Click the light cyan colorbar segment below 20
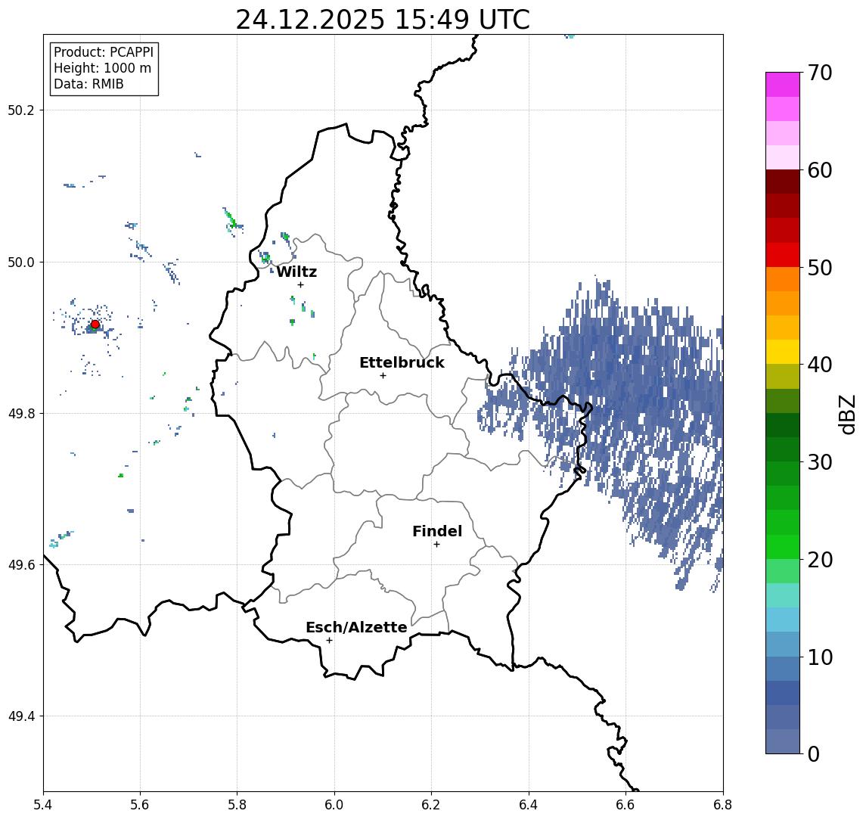This screenshot has height=820, width=866. pyautogui.click(x=783, y=595)
